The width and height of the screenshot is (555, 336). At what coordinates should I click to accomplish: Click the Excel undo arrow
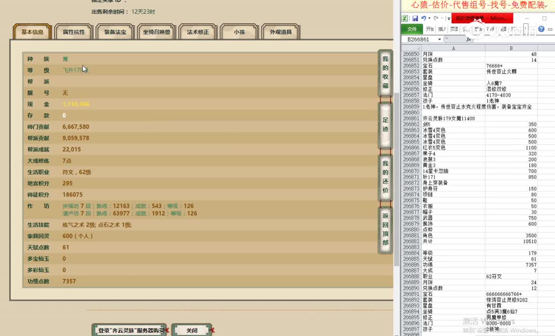pyautogui.click(x=424, y=18)
